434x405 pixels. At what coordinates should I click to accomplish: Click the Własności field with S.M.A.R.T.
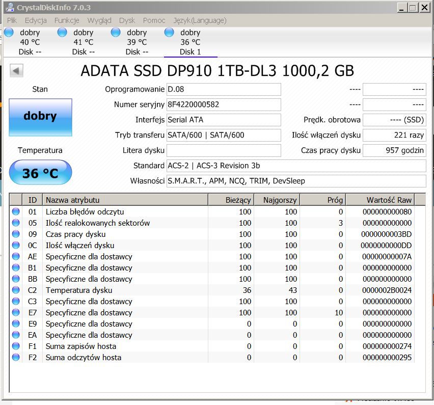(296, 181)
